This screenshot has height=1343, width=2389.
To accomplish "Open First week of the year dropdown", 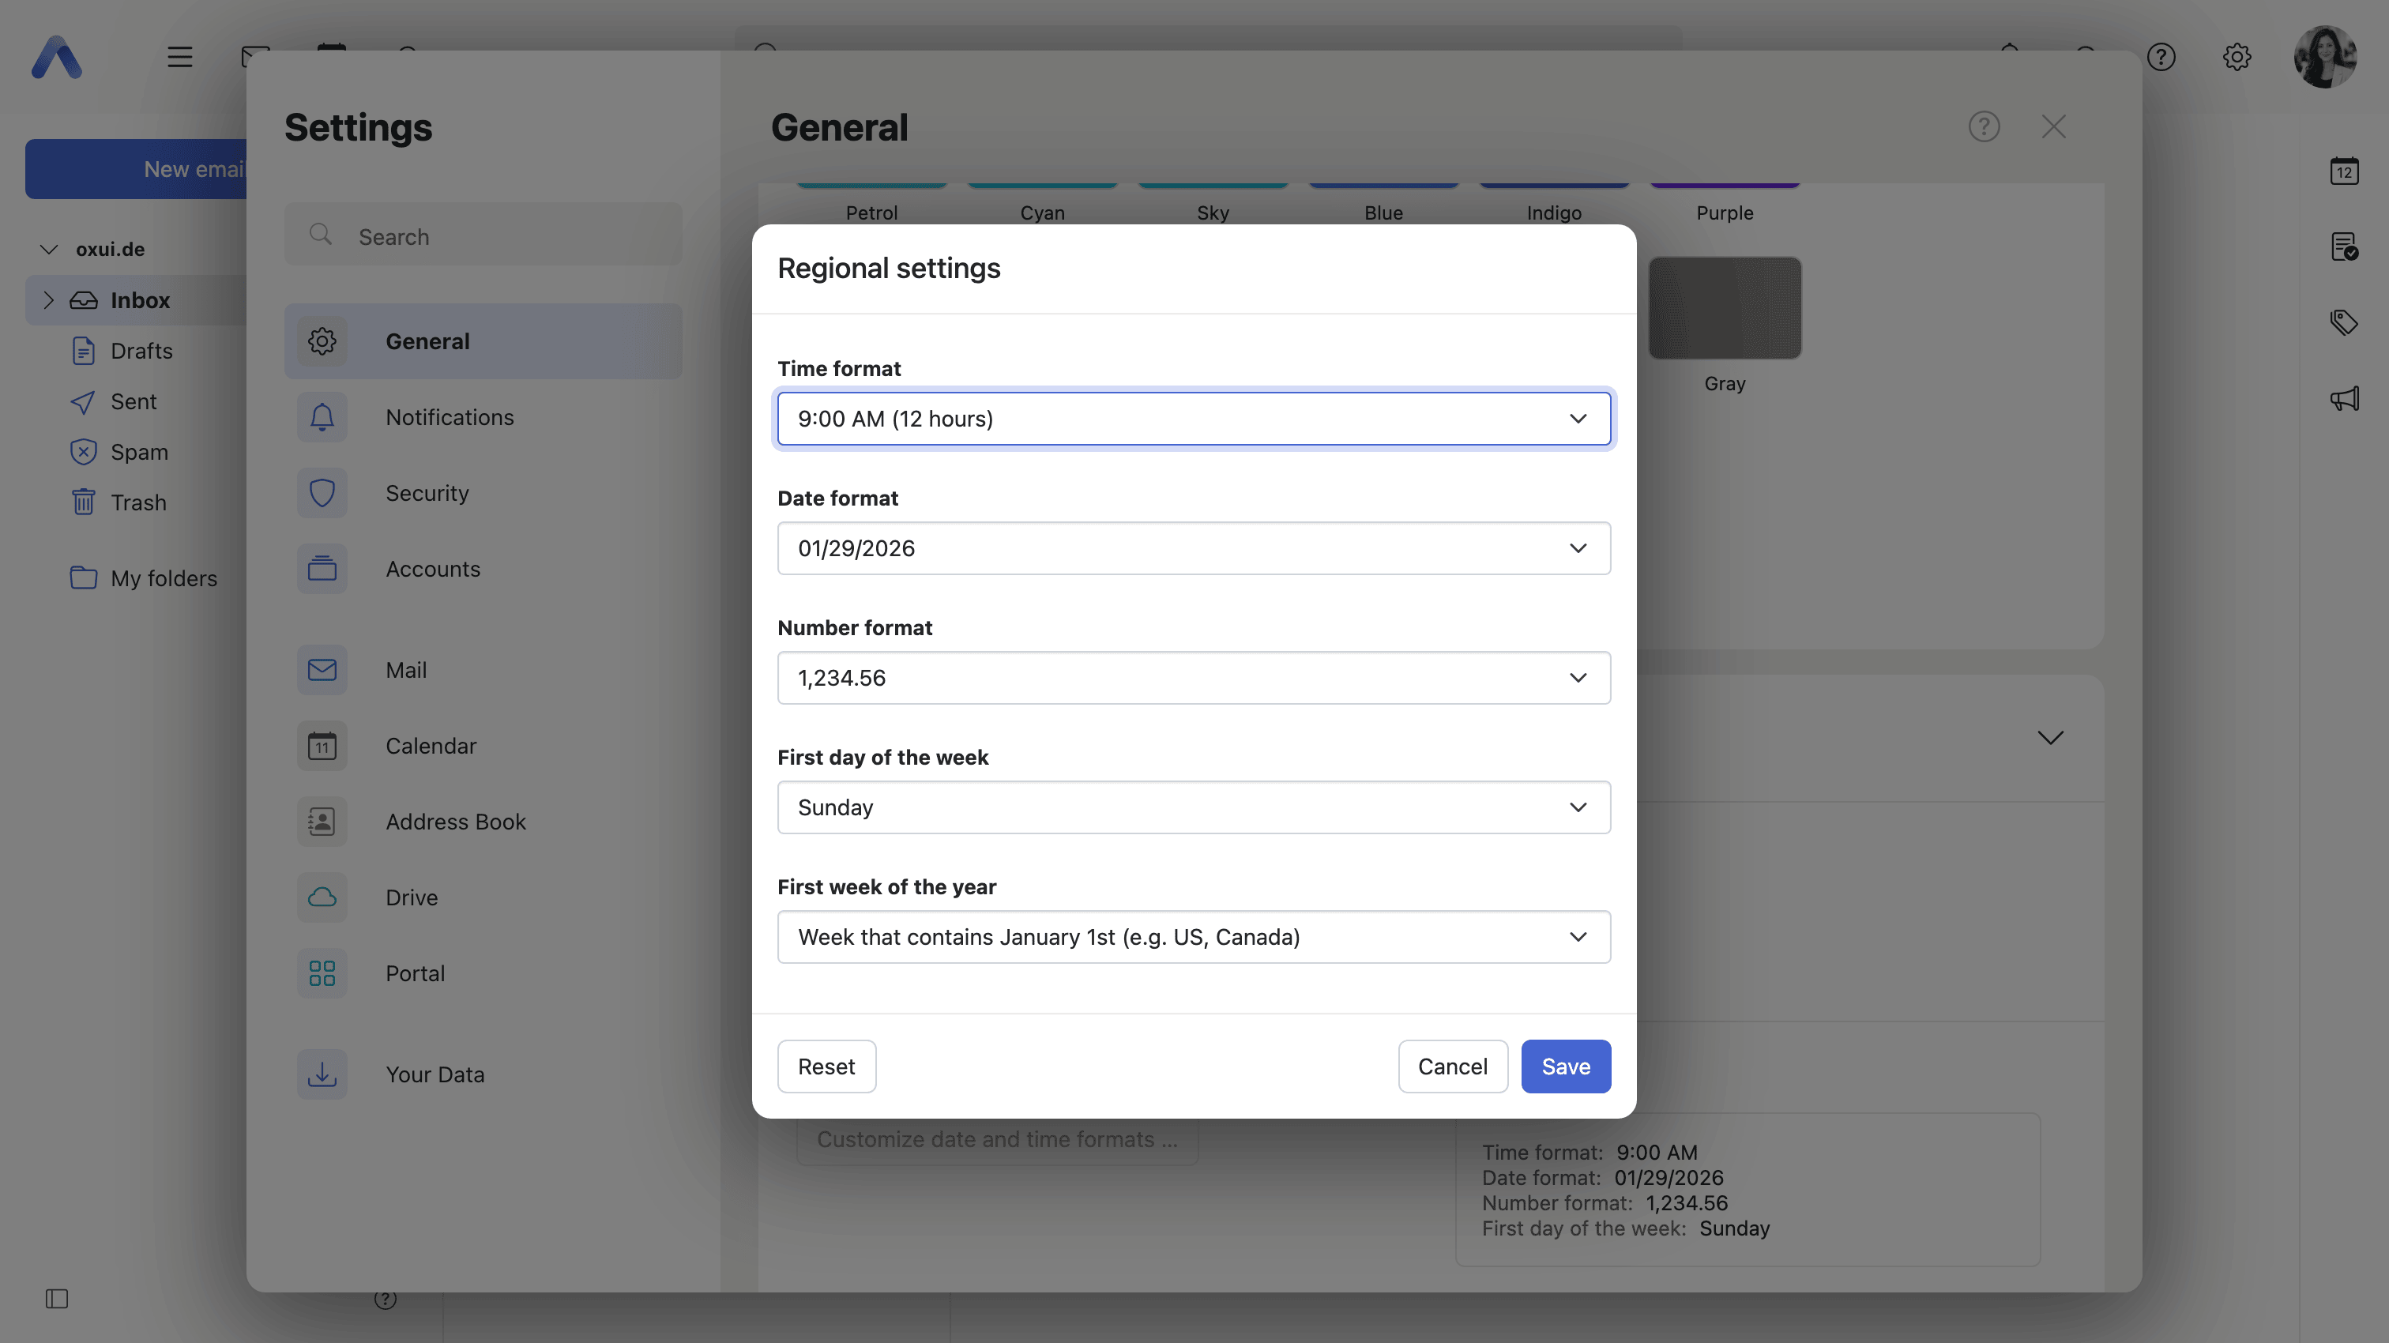I will pos(1194,937).
